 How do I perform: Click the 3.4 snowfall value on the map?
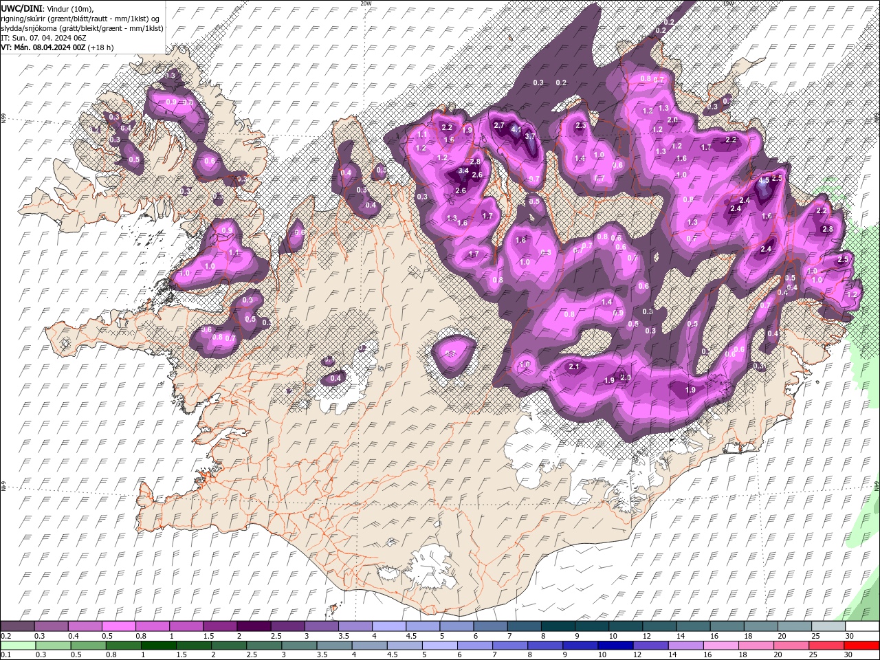coord(463,170)
